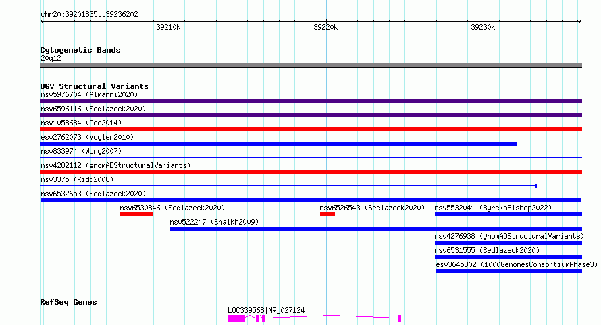
Task: Open the LOC339568|NR_027124 gene label
Action: [266, 310]
